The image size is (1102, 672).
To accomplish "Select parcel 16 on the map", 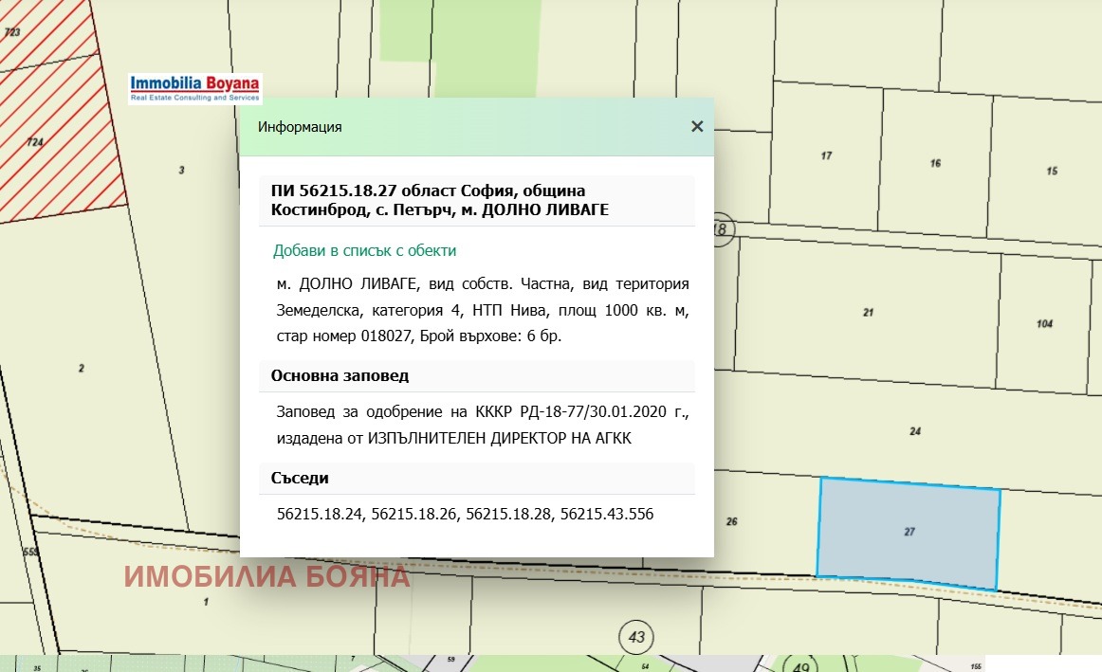I will (x=935, y=164).
